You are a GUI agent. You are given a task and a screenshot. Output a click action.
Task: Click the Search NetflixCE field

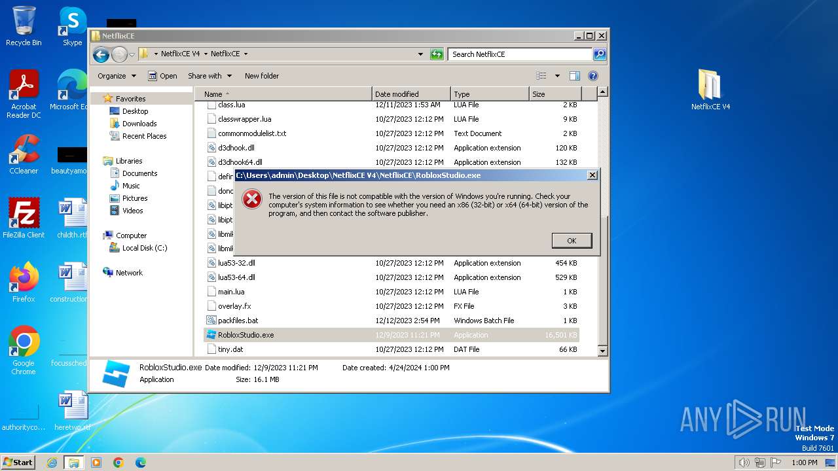pyautogui.click(x=520, y=54)
